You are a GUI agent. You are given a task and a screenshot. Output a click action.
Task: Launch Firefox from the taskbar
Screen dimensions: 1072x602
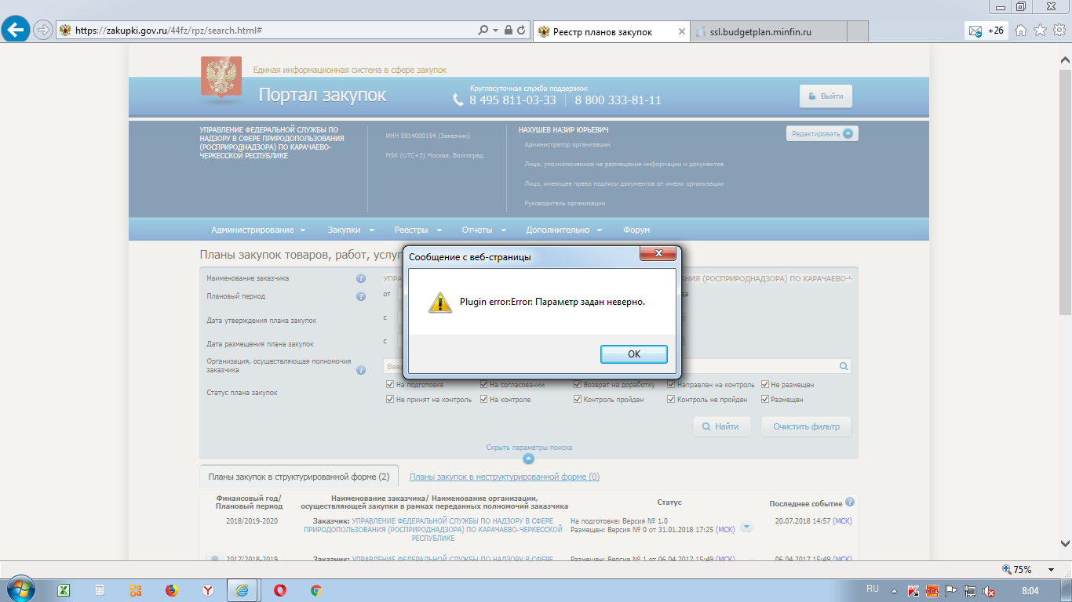point(172,590)
